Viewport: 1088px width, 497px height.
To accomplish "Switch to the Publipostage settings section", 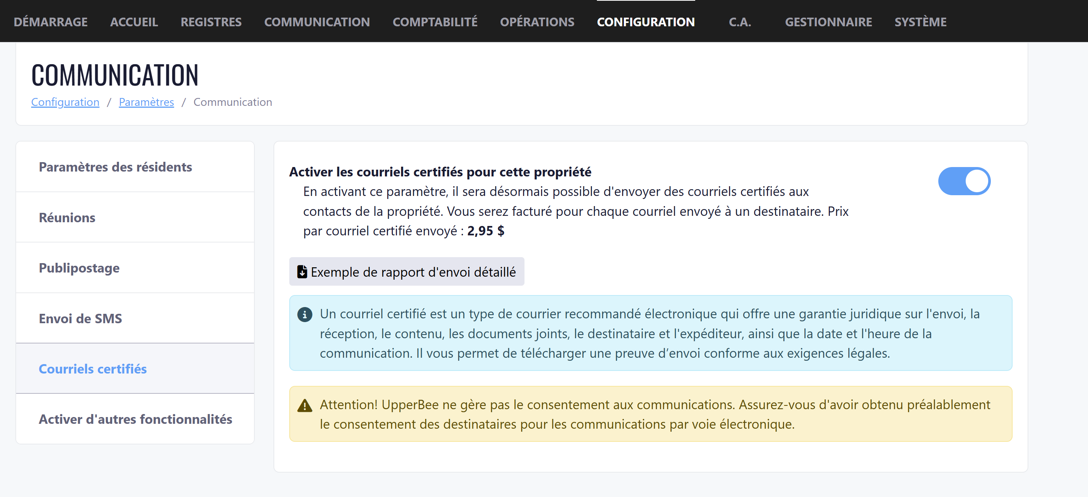I will (x=79, y=268).
